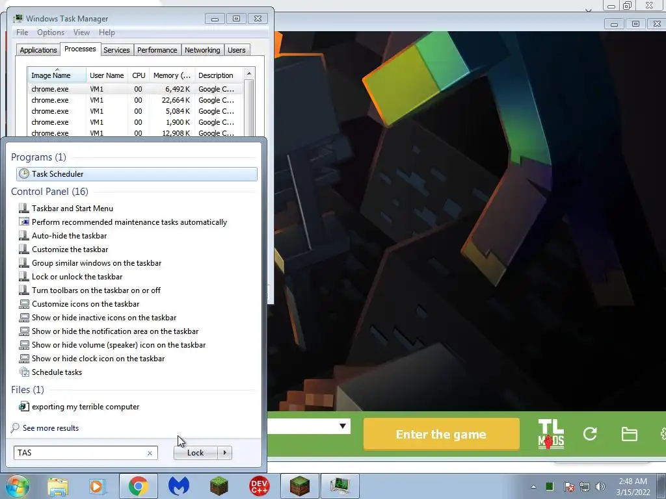Screen dimensions: 666x499
Task: Show hidden system tray icons arrow
Action: coord(533,487)
